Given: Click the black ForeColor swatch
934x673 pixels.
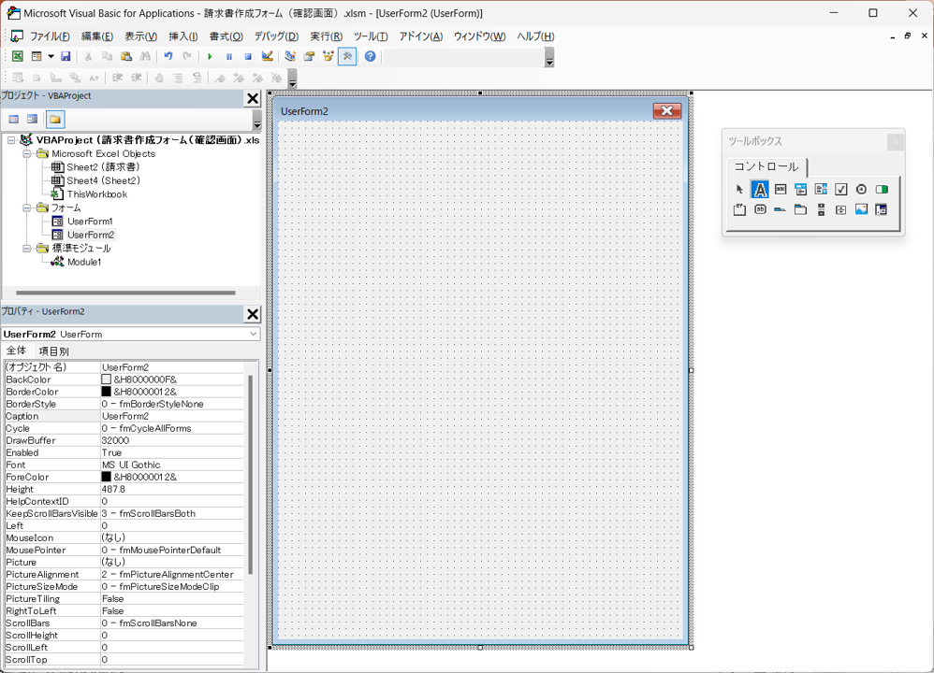Looking at the screenshot, I should [x=107, y=477].
